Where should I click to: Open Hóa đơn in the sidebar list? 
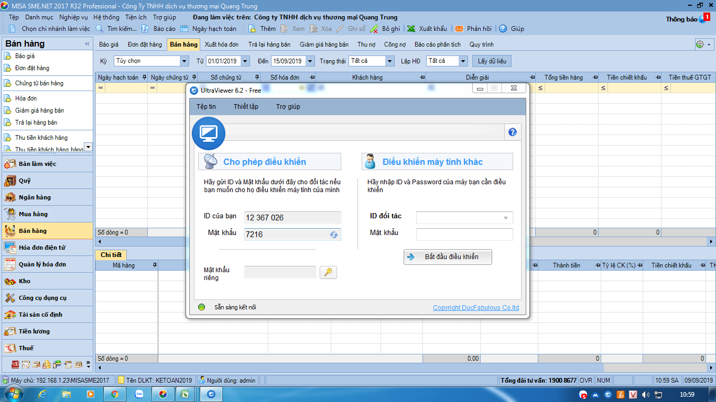tap(26, 98)
